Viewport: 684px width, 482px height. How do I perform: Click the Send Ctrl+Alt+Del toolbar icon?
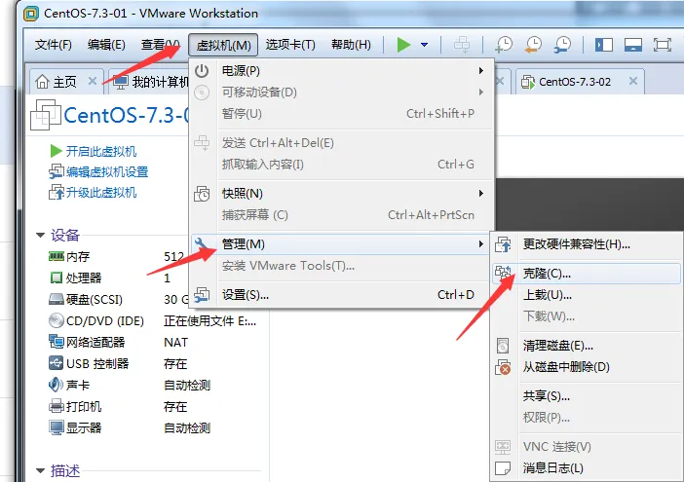click(462, 45)
